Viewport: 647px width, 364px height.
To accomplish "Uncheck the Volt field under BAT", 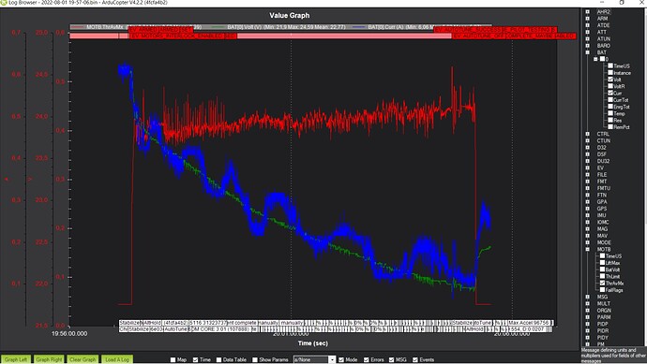I will [x=610, y=80].
